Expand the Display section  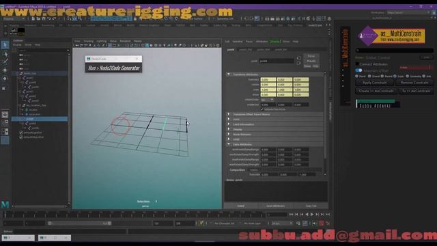[229, 129]
